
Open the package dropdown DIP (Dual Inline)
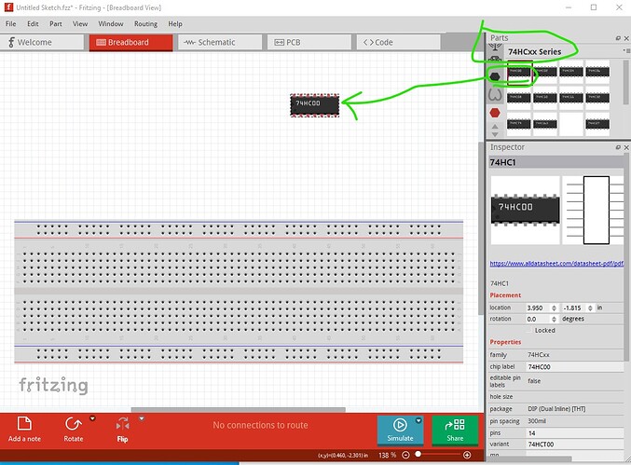coord(575,409)
